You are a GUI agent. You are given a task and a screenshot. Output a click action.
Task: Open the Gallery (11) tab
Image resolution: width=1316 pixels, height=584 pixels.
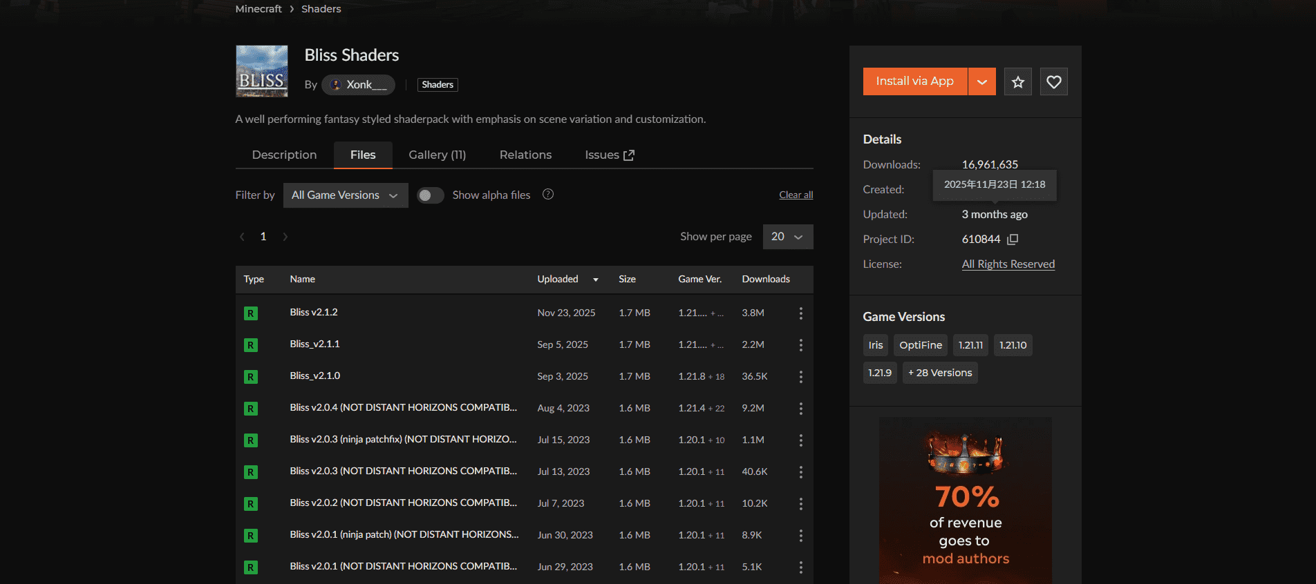click(437, 155)
